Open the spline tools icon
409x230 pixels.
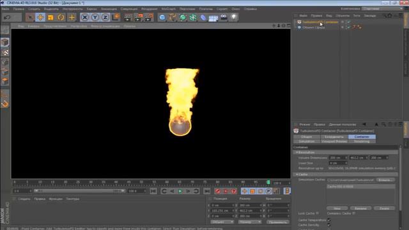pyautogui.click(x=173, y=17)
